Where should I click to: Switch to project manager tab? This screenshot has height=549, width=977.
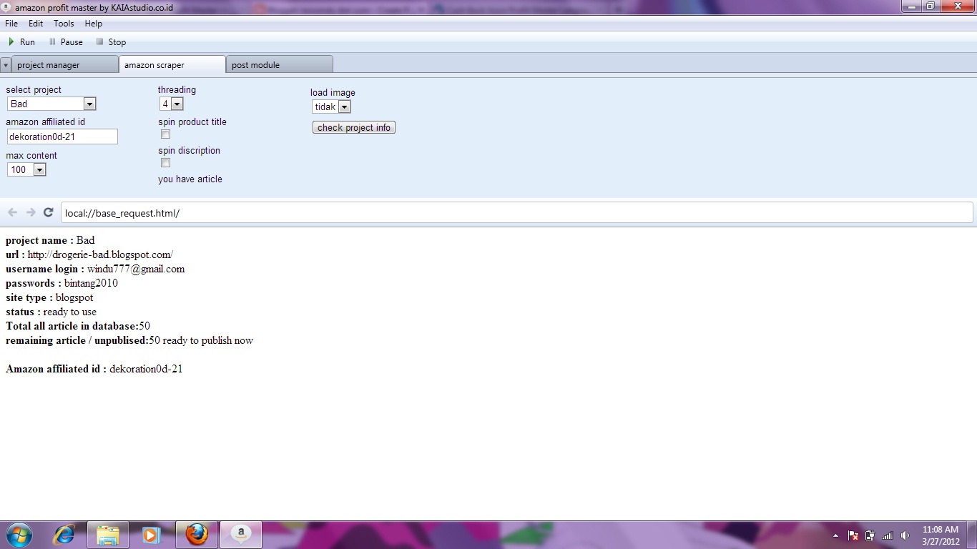pos(64,64)
